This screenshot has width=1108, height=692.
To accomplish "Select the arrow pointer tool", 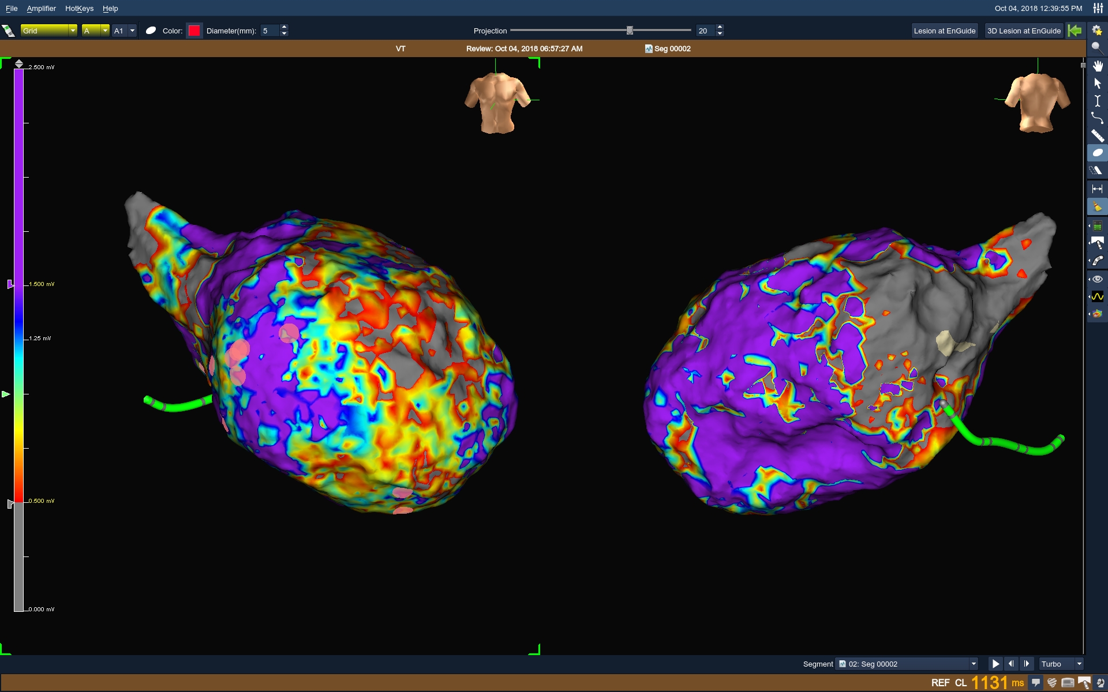I will coord(1097,84).
